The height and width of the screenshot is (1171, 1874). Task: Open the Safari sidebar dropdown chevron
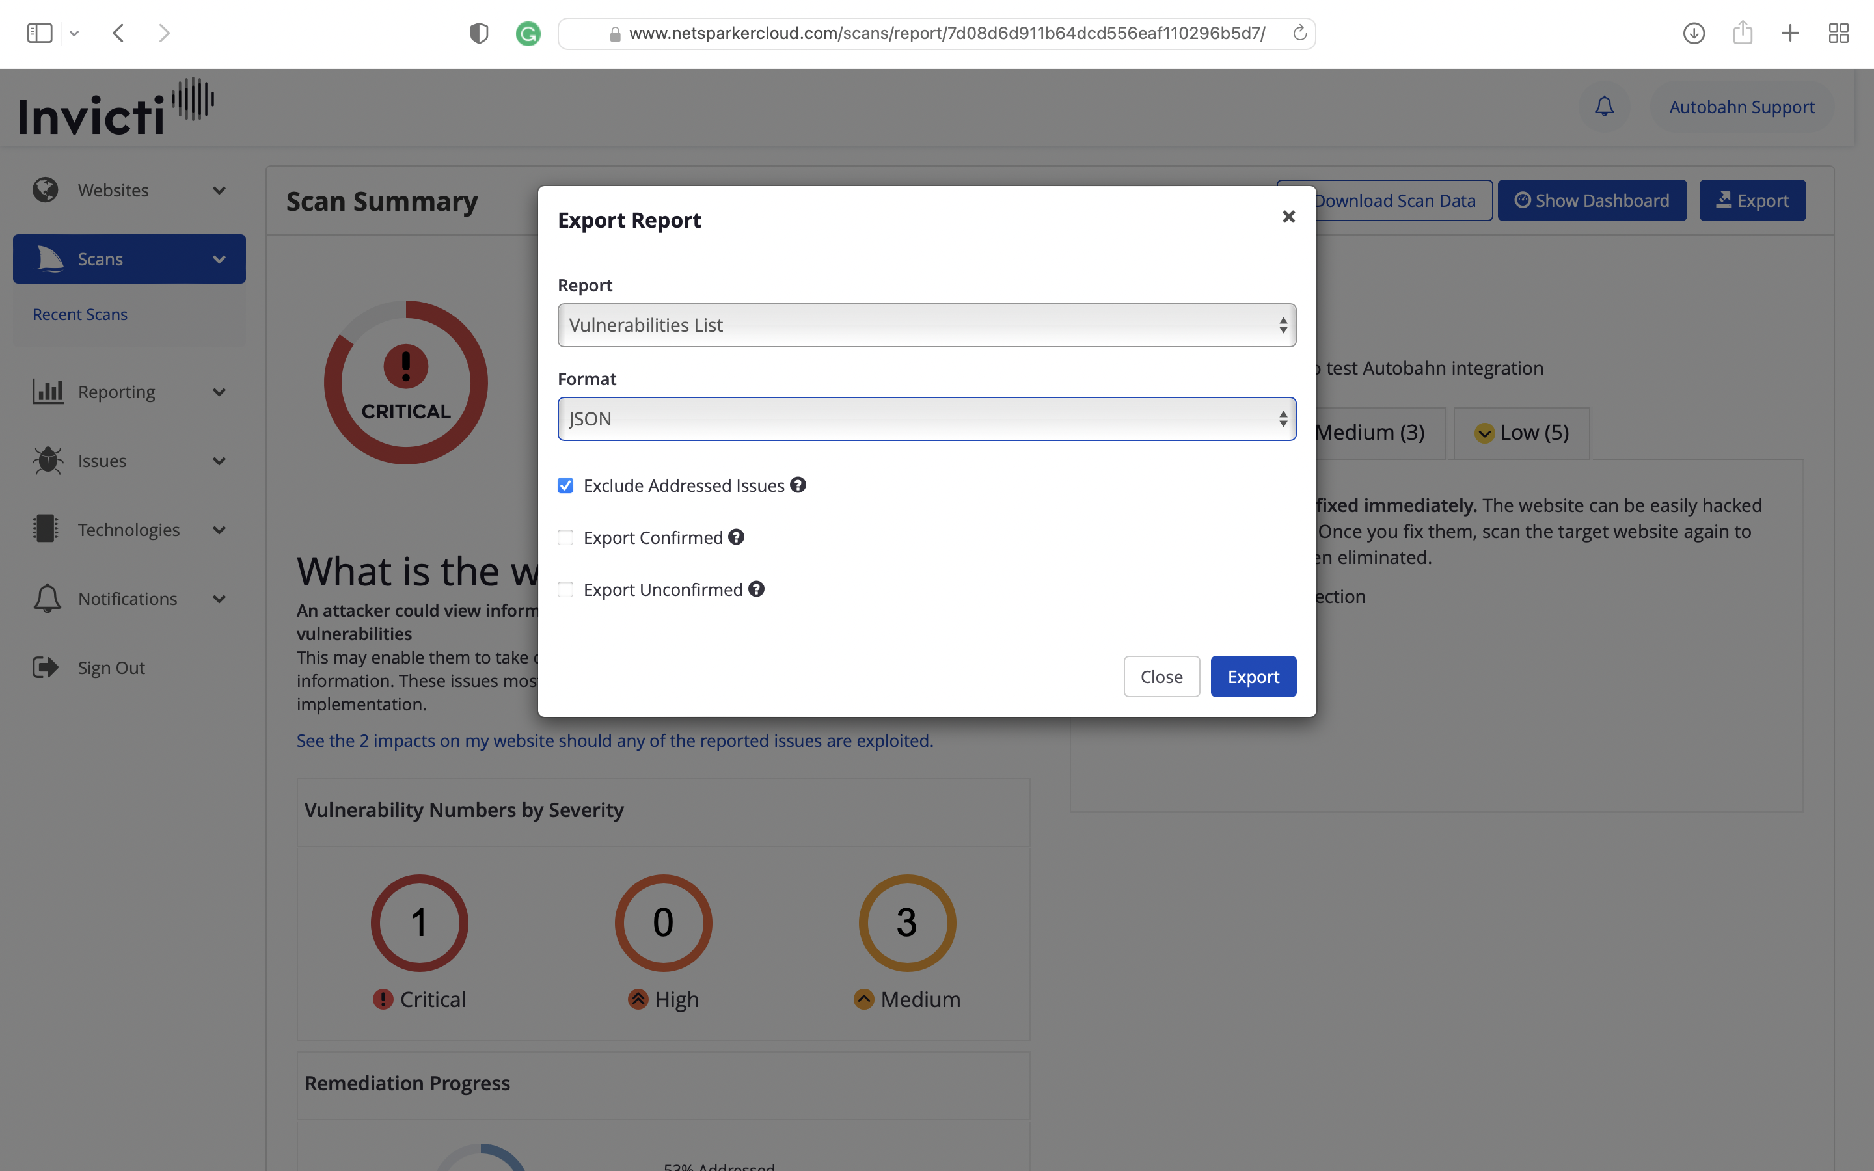pos(74,33)
